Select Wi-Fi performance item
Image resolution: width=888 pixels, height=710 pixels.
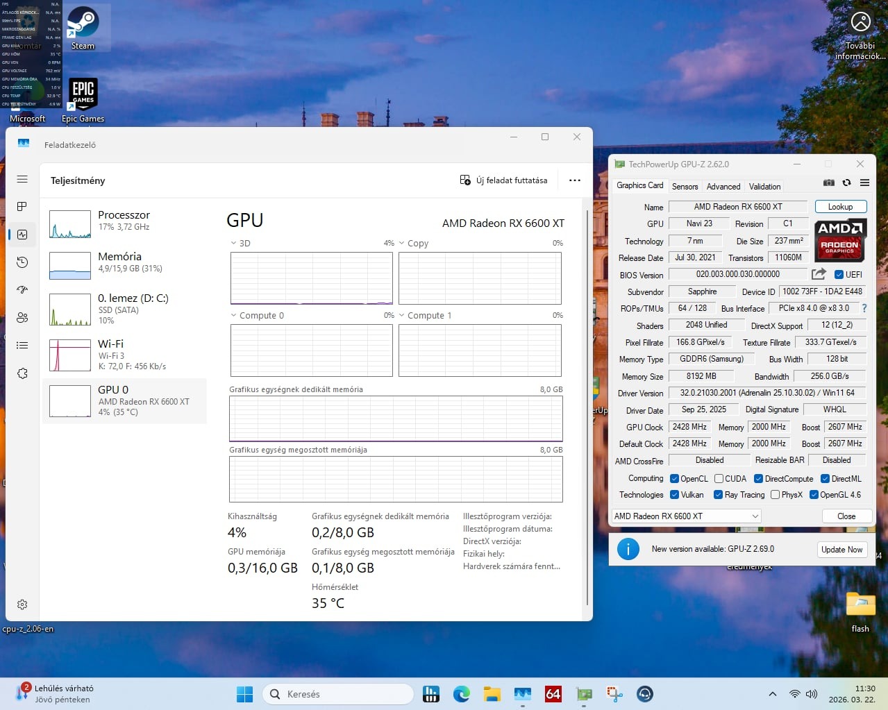[125, 354]
